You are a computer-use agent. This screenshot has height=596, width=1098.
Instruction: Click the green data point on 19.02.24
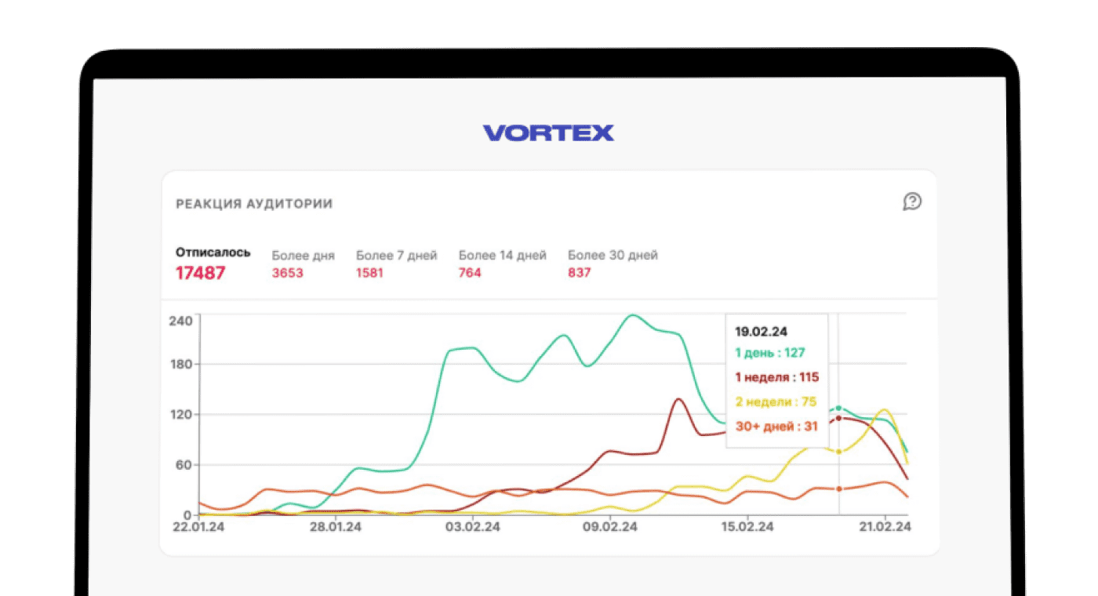[x=838, y=409]
